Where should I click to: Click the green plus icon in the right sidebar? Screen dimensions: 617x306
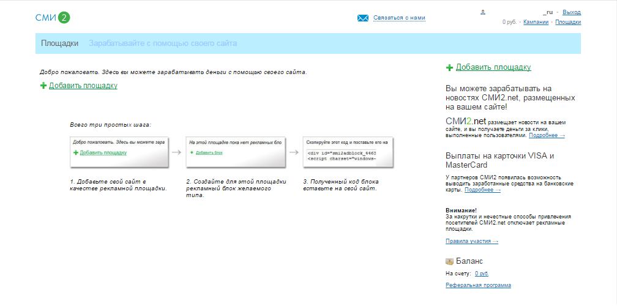tap(450, 67)
